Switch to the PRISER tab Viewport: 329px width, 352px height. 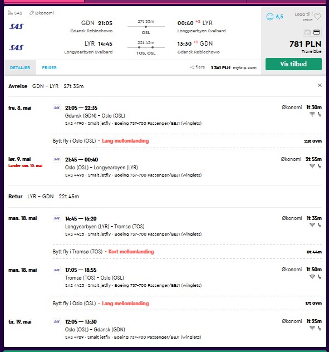coord(50,67)
